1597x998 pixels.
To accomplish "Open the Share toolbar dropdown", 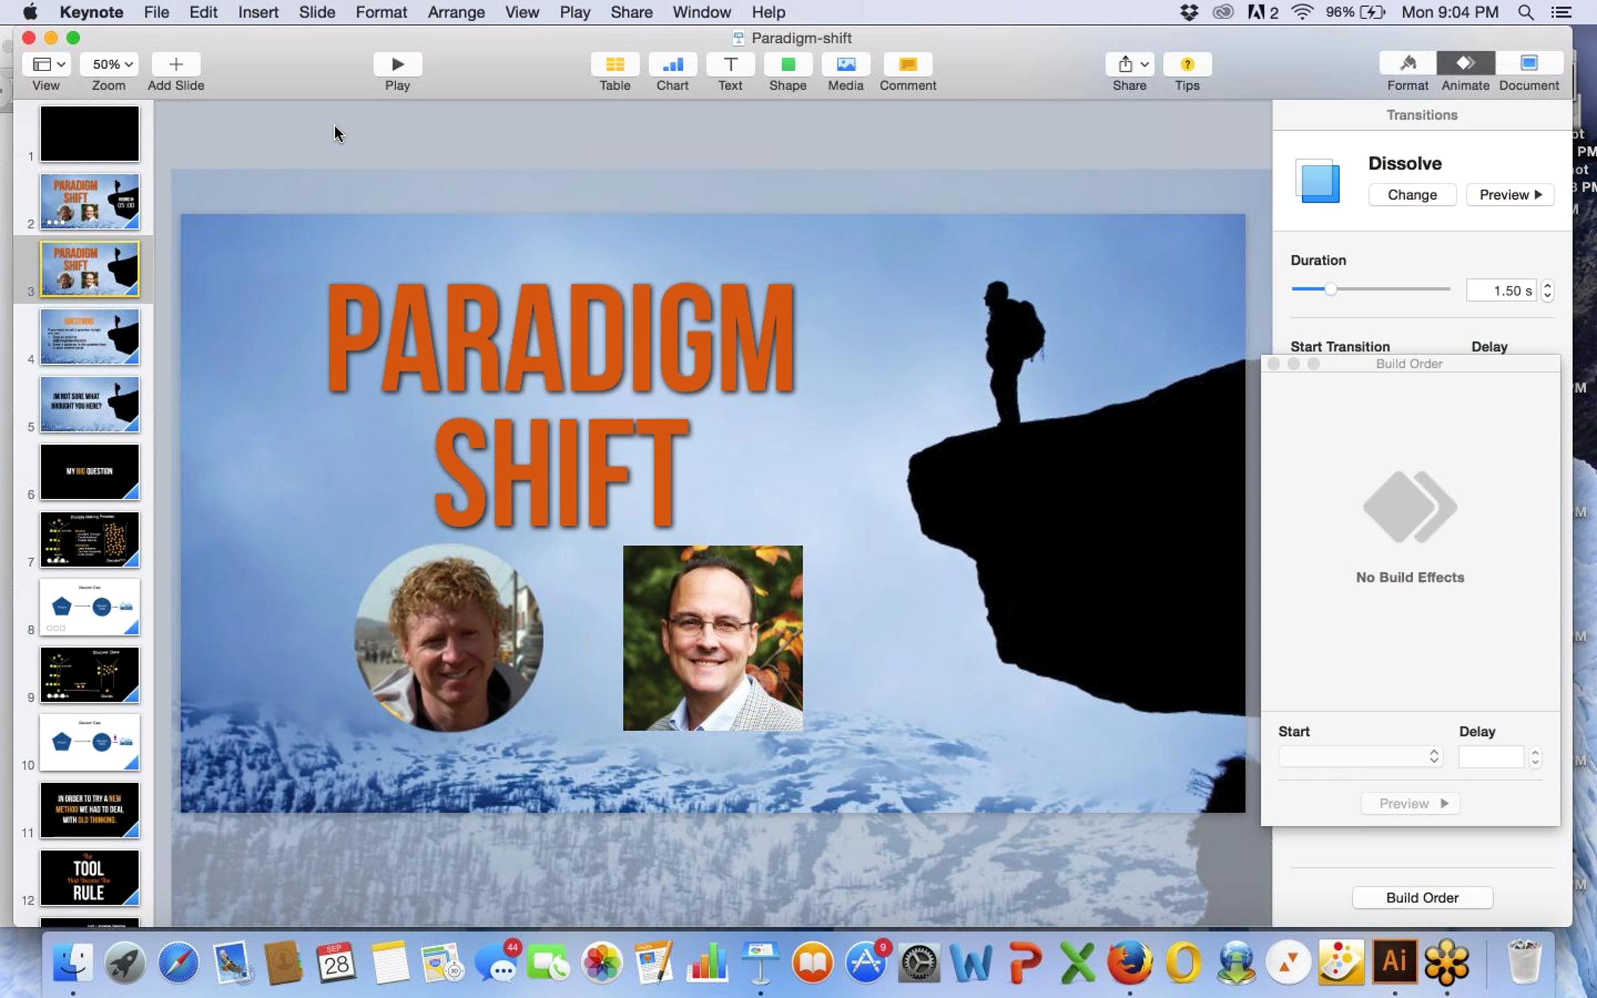I will pos(1130,65).
